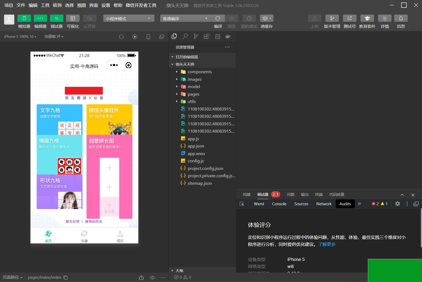Open the 工具 menu
The width and height of the screenshot is (422, 282).
pyautogui.click(x=45, y=5)
